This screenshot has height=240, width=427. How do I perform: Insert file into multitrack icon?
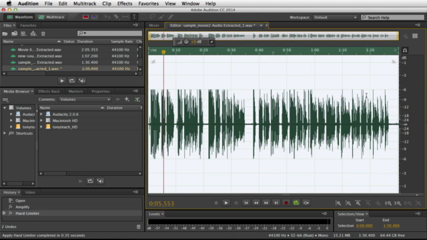click(33, 34)
